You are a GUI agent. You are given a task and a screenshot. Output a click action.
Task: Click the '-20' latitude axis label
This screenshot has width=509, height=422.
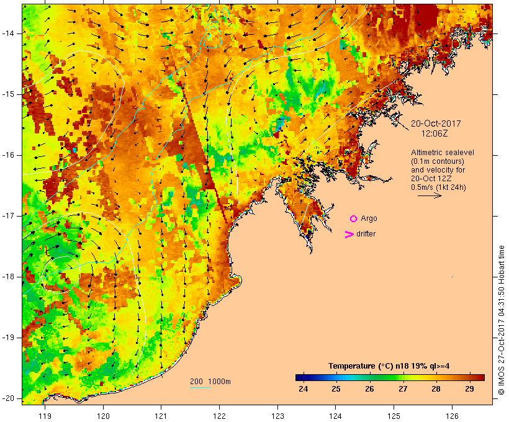(8, 398)
